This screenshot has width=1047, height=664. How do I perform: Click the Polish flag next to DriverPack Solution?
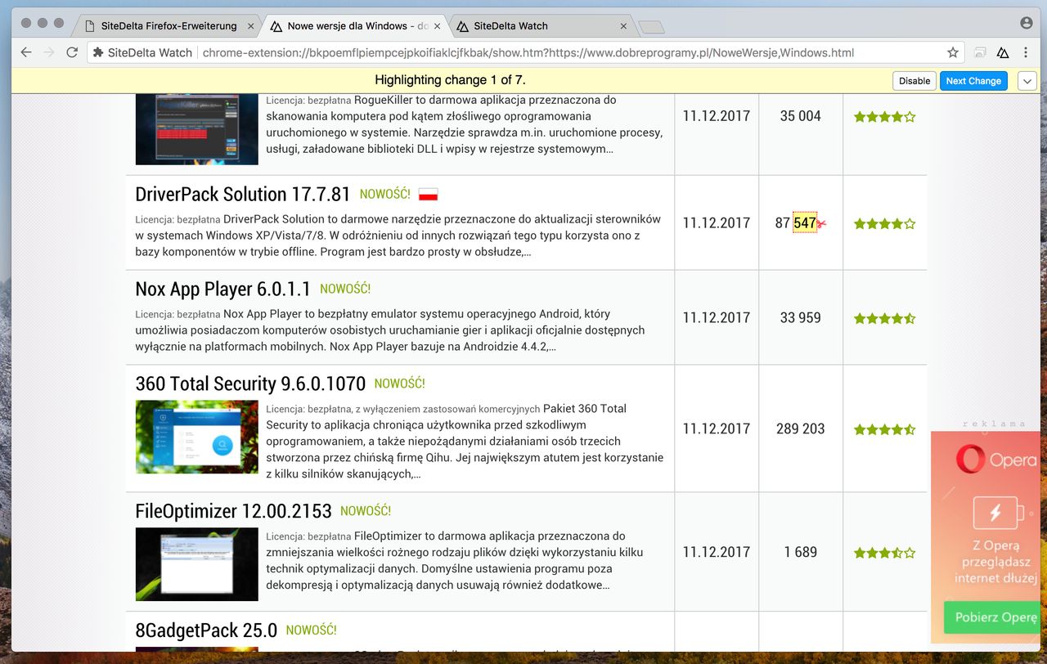coord(429,195)
